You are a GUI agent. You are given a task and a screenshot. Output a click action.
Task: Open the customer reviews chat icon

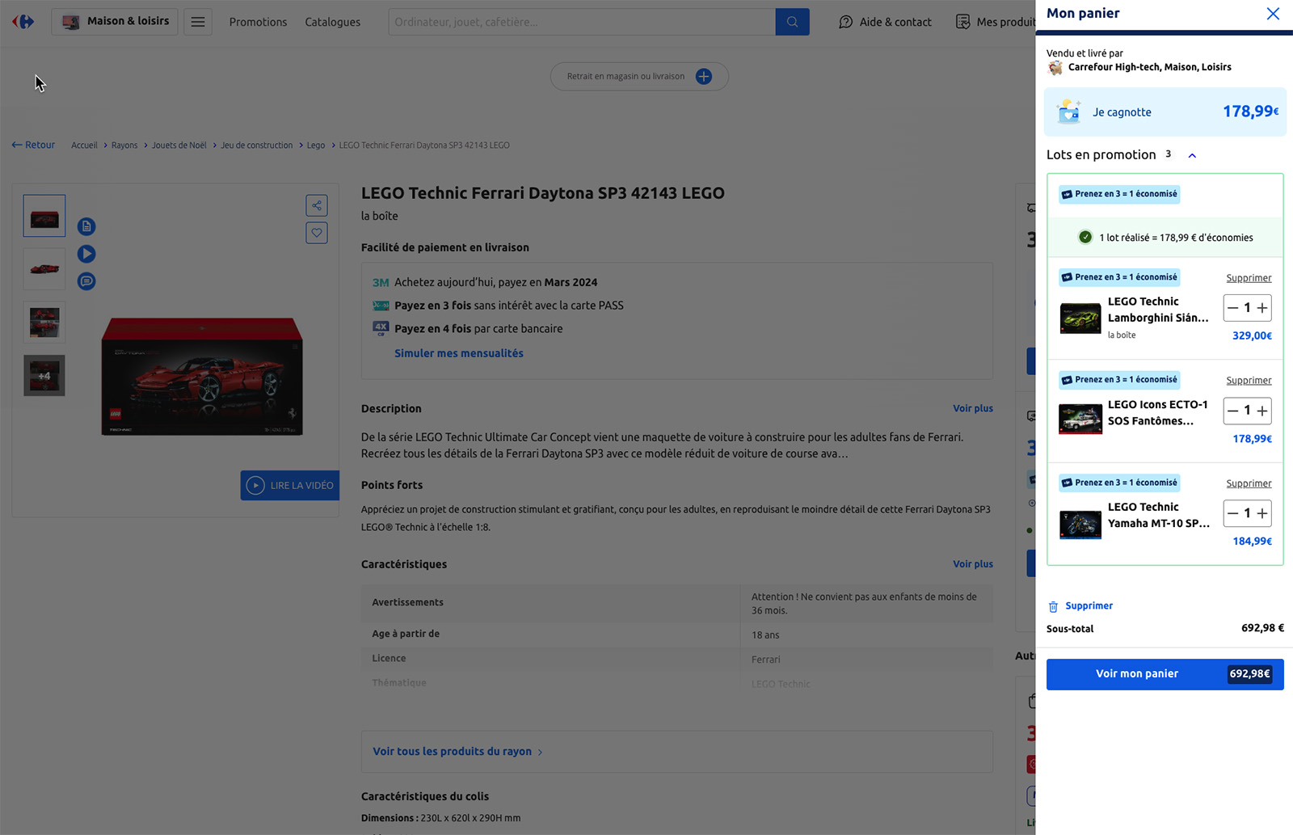pos(86,281)
